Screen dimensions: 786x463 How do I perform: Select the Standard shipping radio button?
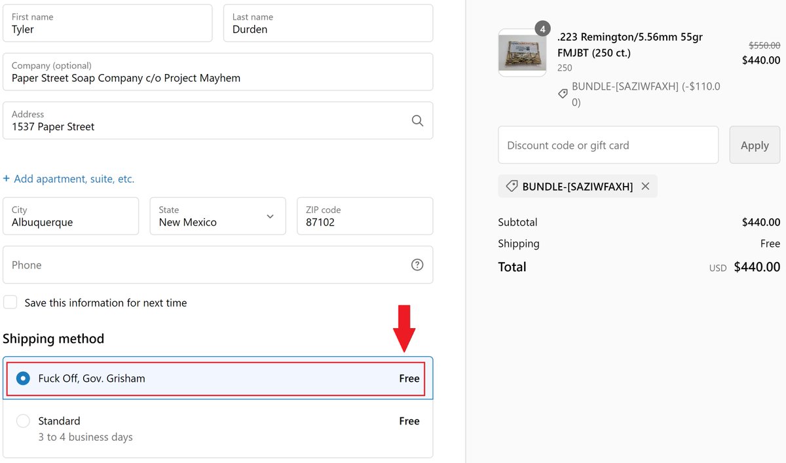(23, 421)
